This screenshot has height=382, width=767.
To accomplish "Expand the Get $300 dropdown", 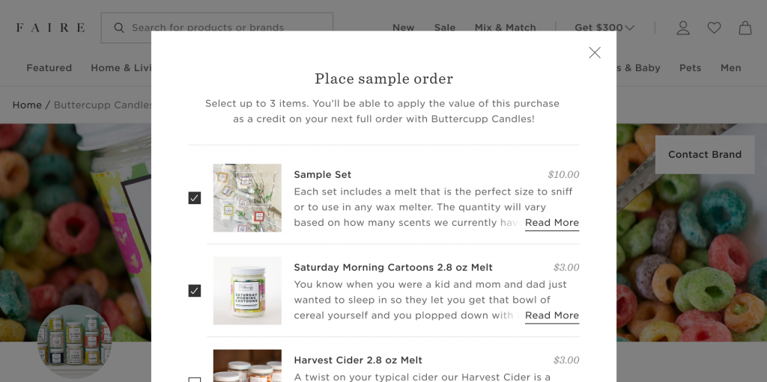I will point(604,28).
